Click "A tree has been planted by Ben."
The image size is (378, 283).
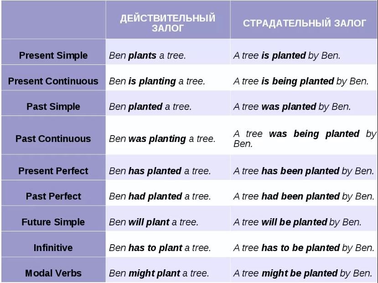click(x=304, y=171)
